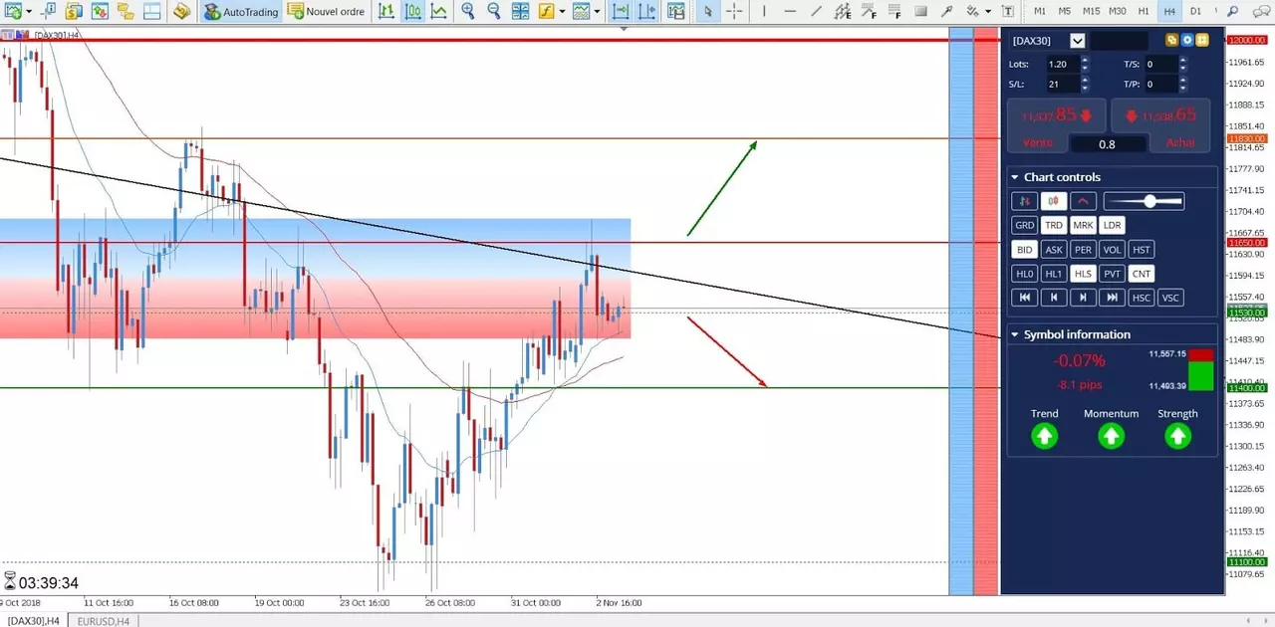This screenshot has height=627, width=1275.
Task: Toggle the VOL volumes option
Action: (x=1113, y=250)
